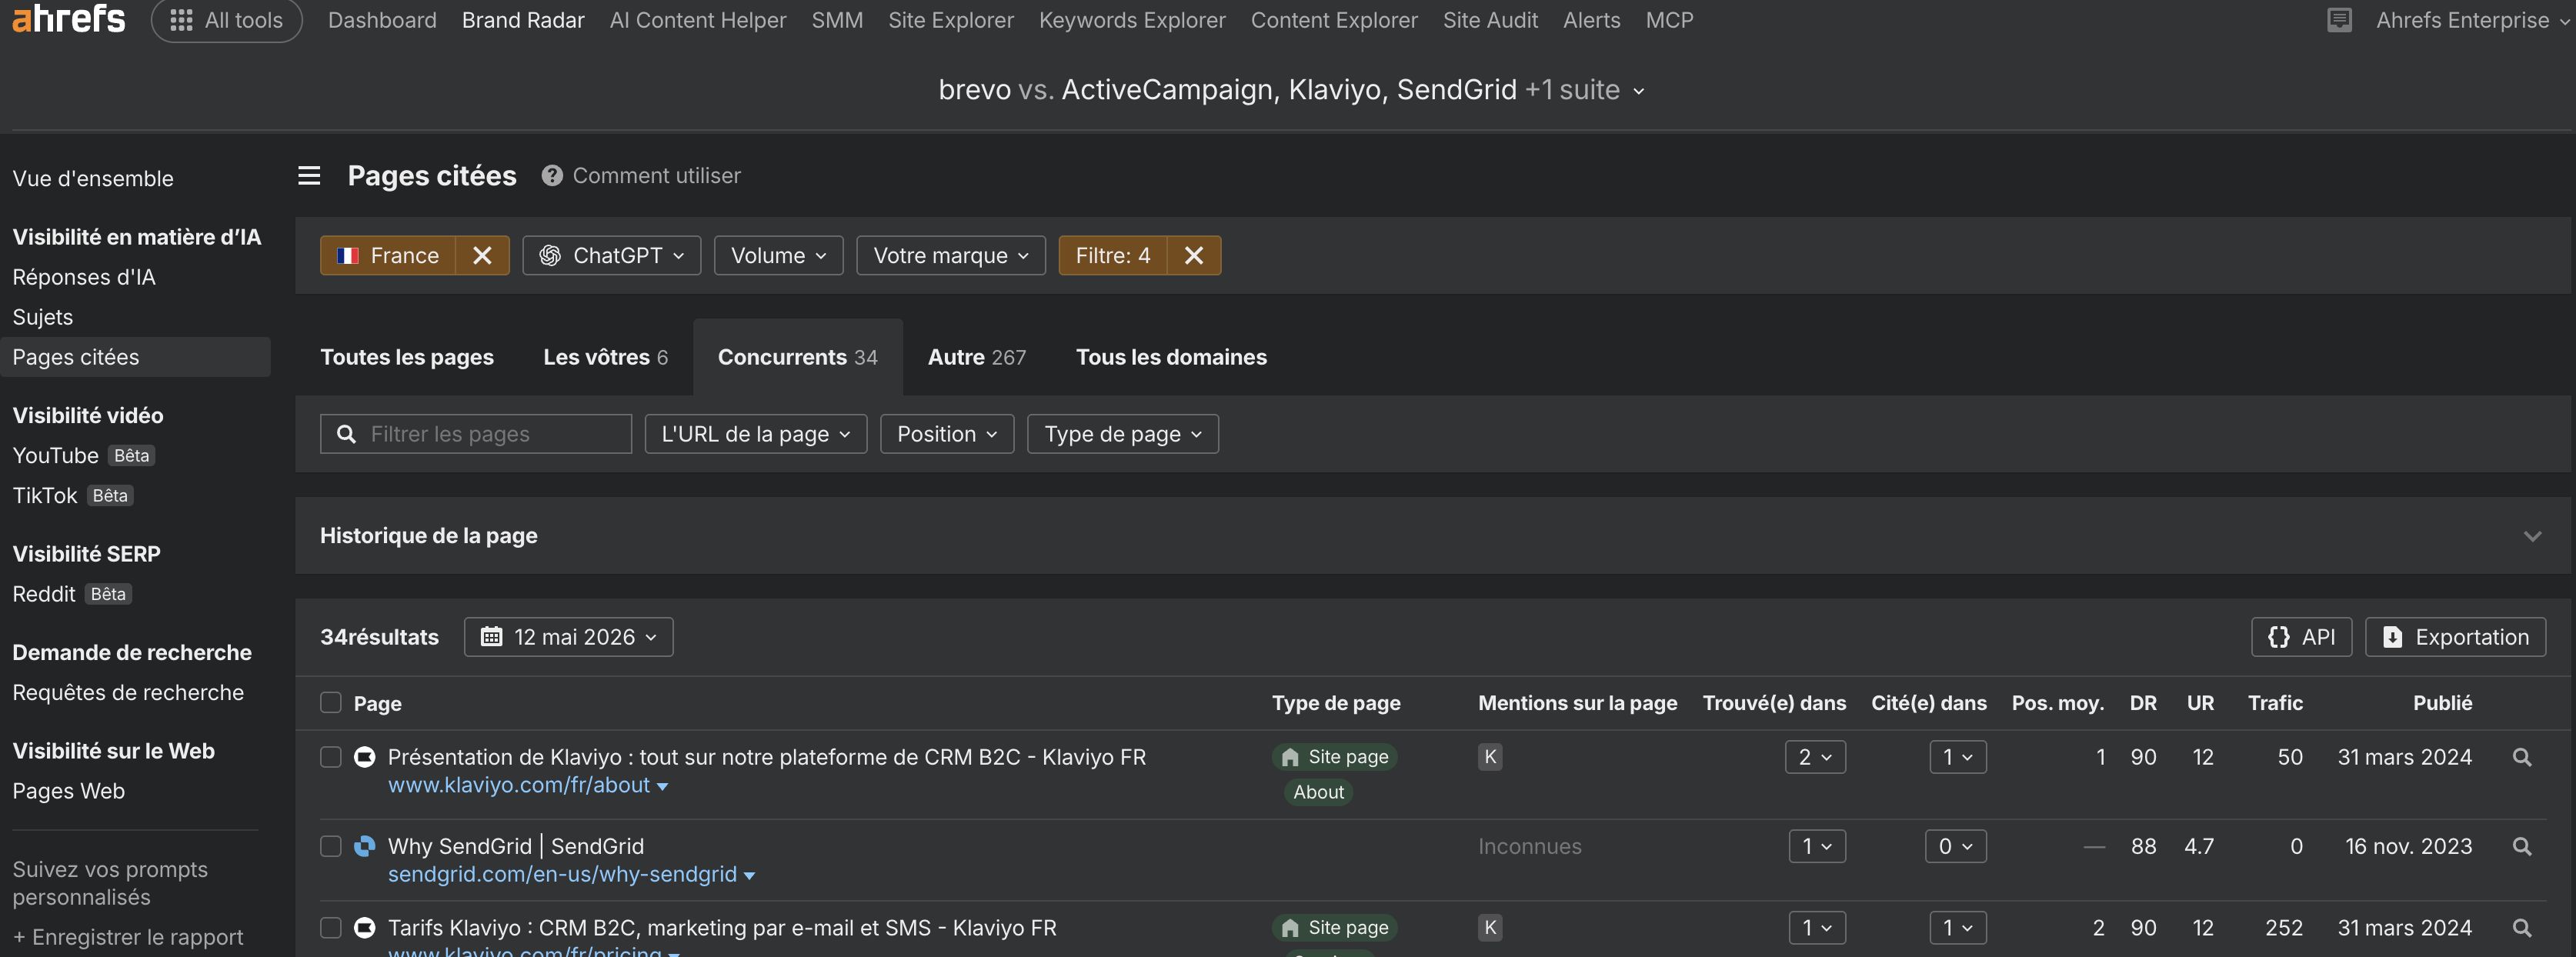This screenshot has height=957, width=2576.
Task: Expand the Historique de la page section
Action: [x=2532, y=536]
